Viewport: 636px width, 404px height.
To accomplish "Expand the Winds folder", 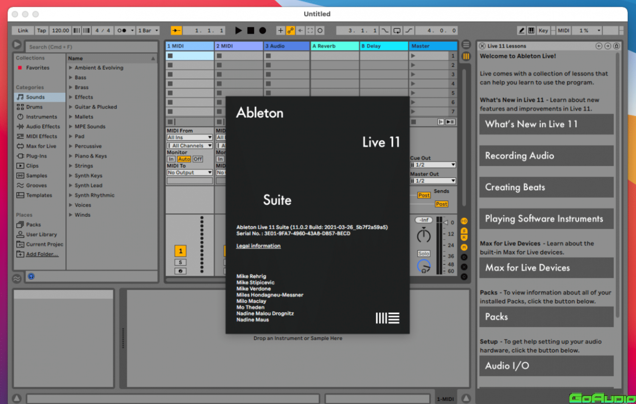I will click(x=71, y=215).
